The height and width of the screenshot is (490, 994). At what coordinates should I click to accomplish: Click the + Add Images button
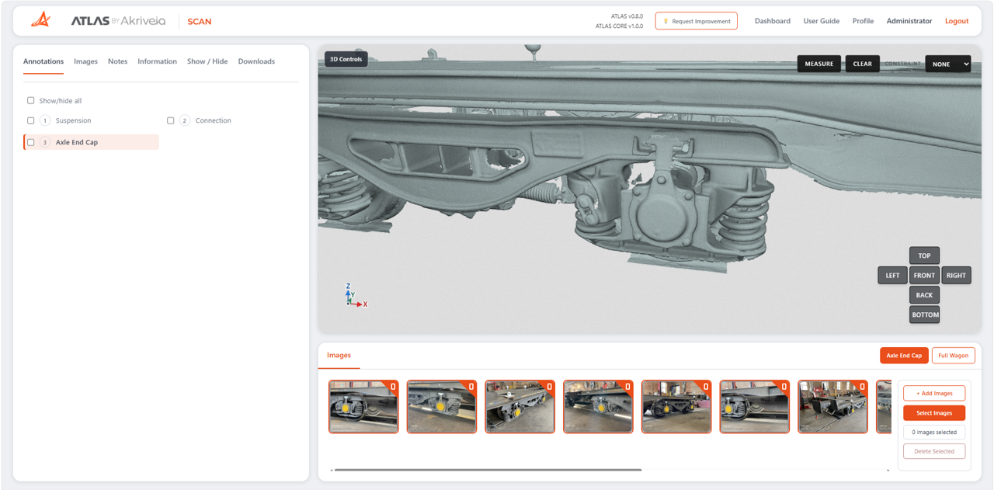[934, 393]
